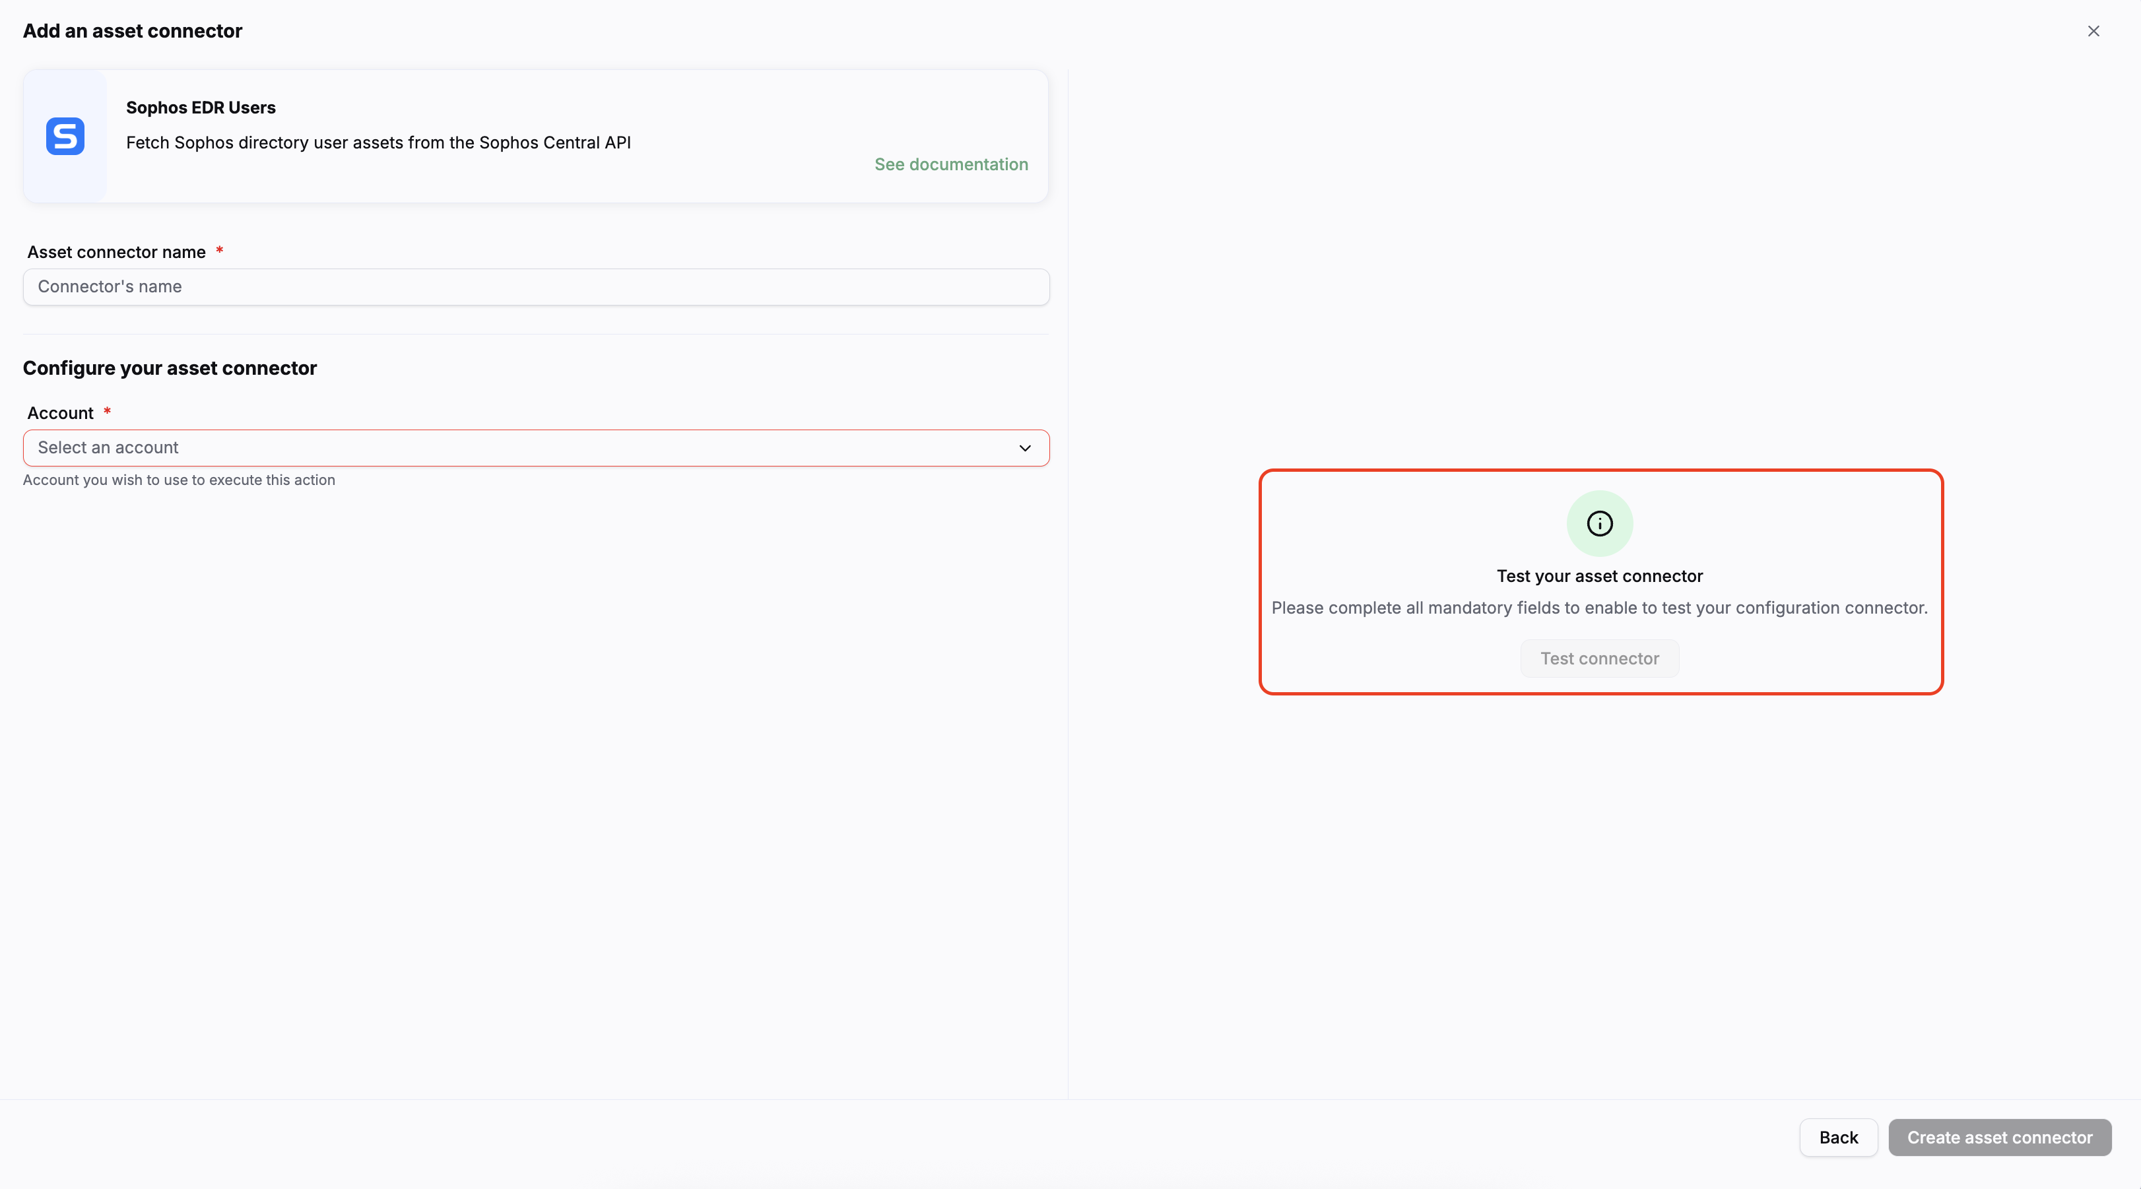Open the Select an account dropdown
This screenshot has height=1189, width=2141.
coord(536,448)
